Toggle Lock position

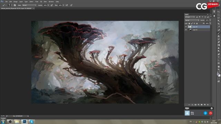click(x=194, y=23)
